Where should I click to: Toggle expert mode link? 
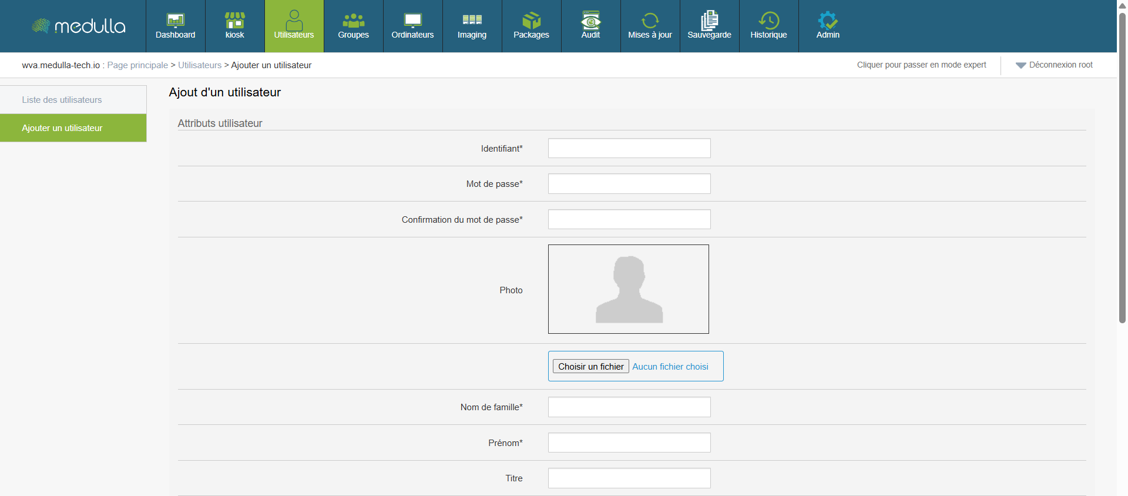pos(921,65)
